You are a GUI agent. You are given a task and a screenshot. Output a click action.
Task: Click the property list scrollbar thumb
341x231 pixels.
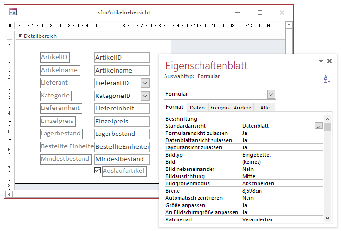[327, 127]
